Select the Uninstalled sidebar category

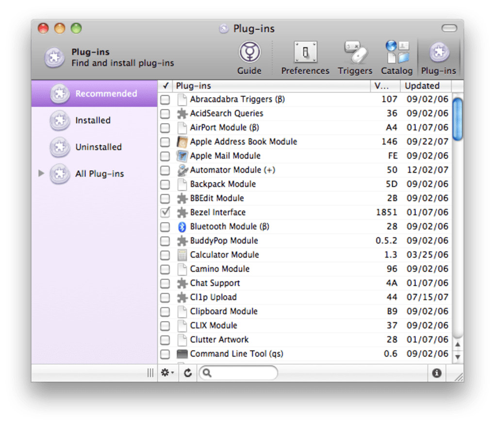pyautogui.click(x=95, y=147)
